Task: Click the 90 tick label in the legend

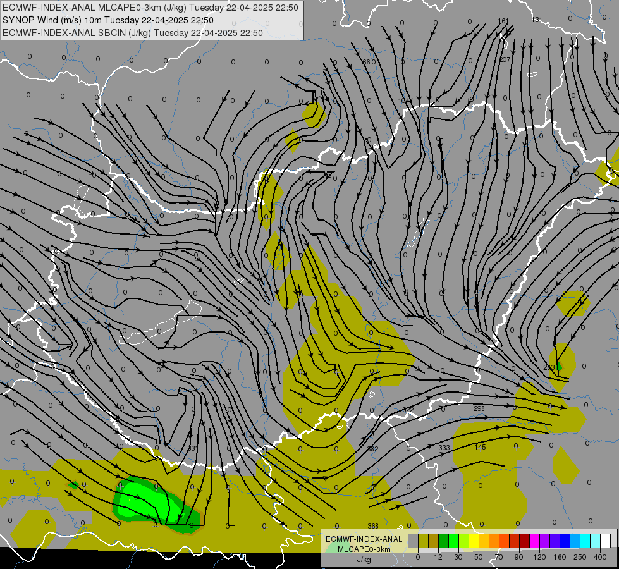Action: tap(519, 557)
